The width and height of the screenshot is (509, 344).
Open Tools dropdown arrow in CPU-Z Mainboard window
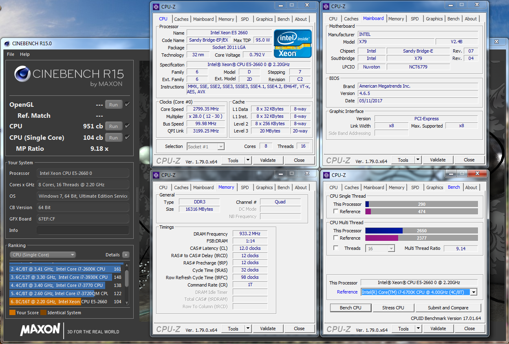click(x=418, y=160)
